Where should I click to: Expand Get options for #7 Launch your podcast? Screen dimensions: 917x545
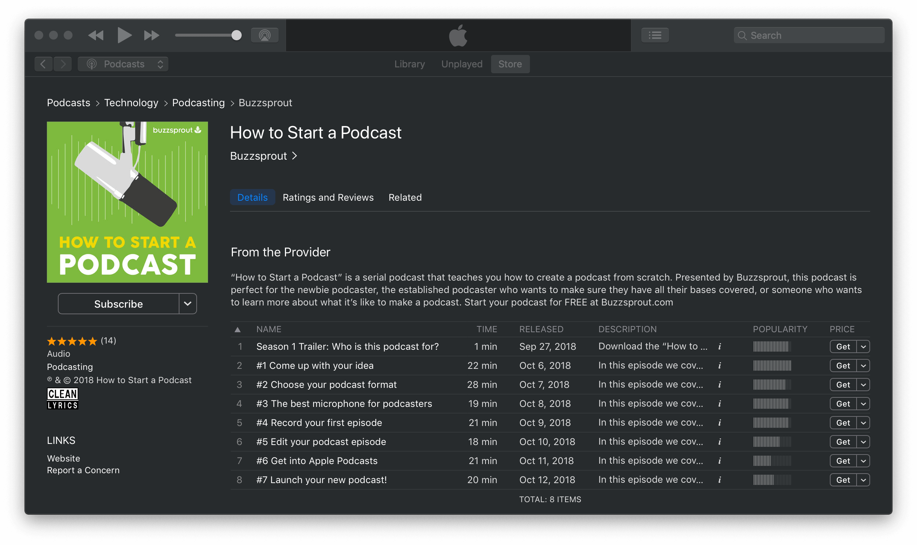click(x=864, y=480)
